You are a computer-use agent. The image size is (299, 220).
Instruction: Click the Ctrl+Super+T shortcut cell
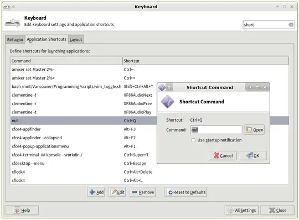coord(136,155)
